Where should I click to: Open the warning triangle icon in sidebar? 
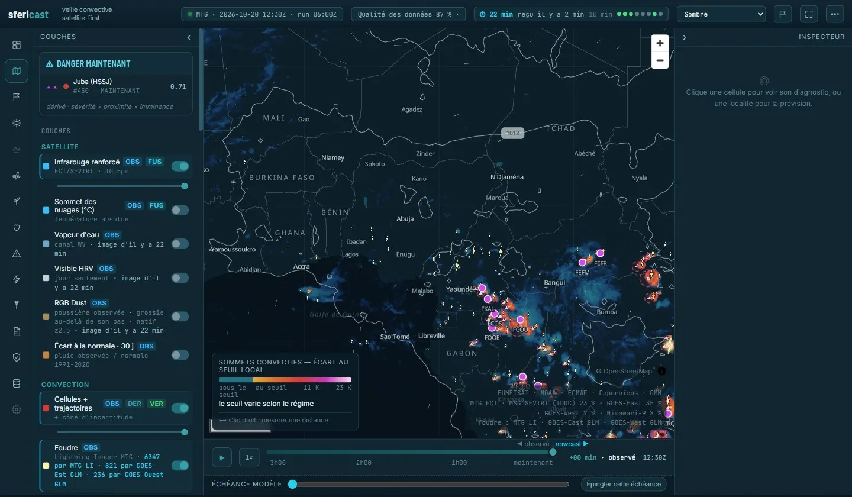(x=17, y=253)
